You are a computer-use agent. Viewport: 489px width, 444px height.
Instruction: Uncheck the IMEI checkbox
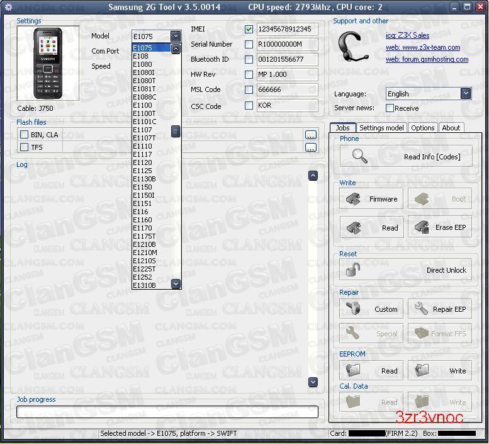point(249,30)
